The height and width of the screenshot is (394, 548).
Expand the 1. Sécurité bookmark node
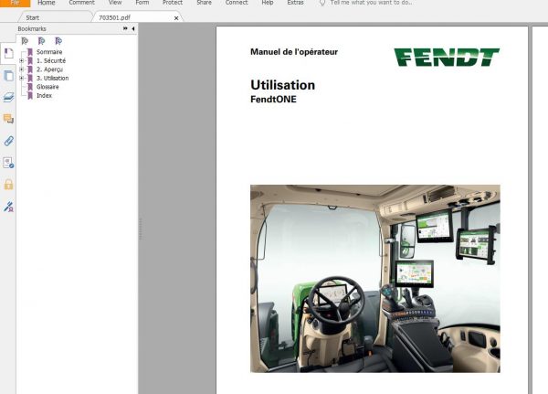pos(22,60)
